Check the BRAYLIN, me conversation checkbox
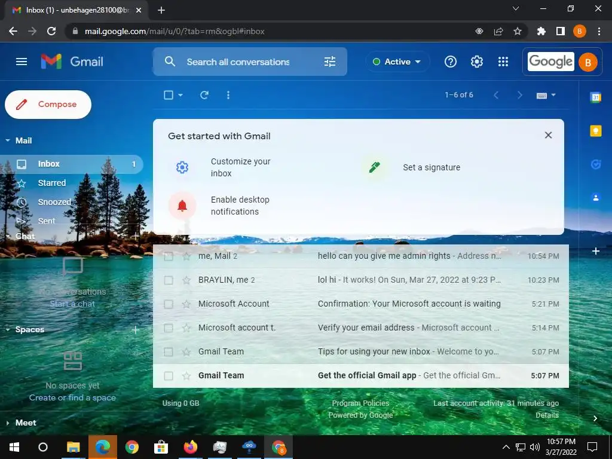The width and height of the screenshot is (612, 459). [x=169, y=280]
